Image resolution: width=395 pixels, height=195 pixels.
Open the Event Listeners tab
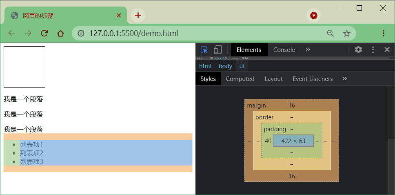pyautogui.click(x=313, y=79)
